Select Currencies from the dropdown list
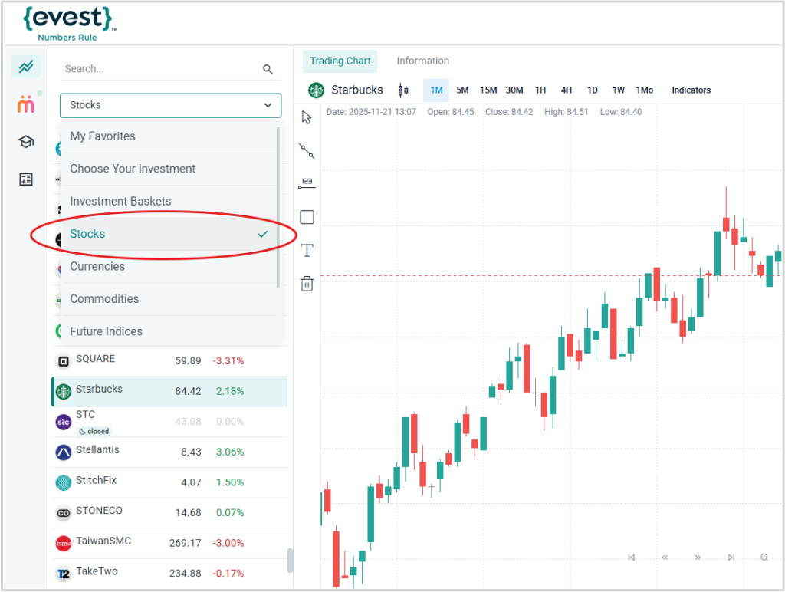 [97, 266]
